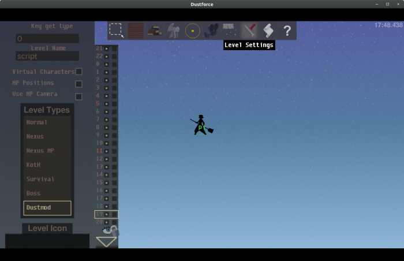Toggle visibility box of layer 11
The height and width of the screenshot is (261, 404).
[x=106, y=151]
